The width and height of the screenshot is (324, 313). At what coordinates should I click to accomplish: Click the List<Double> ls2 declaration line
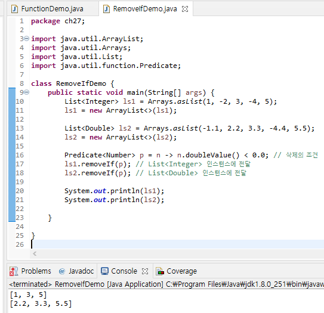click(x=189, y=128)
